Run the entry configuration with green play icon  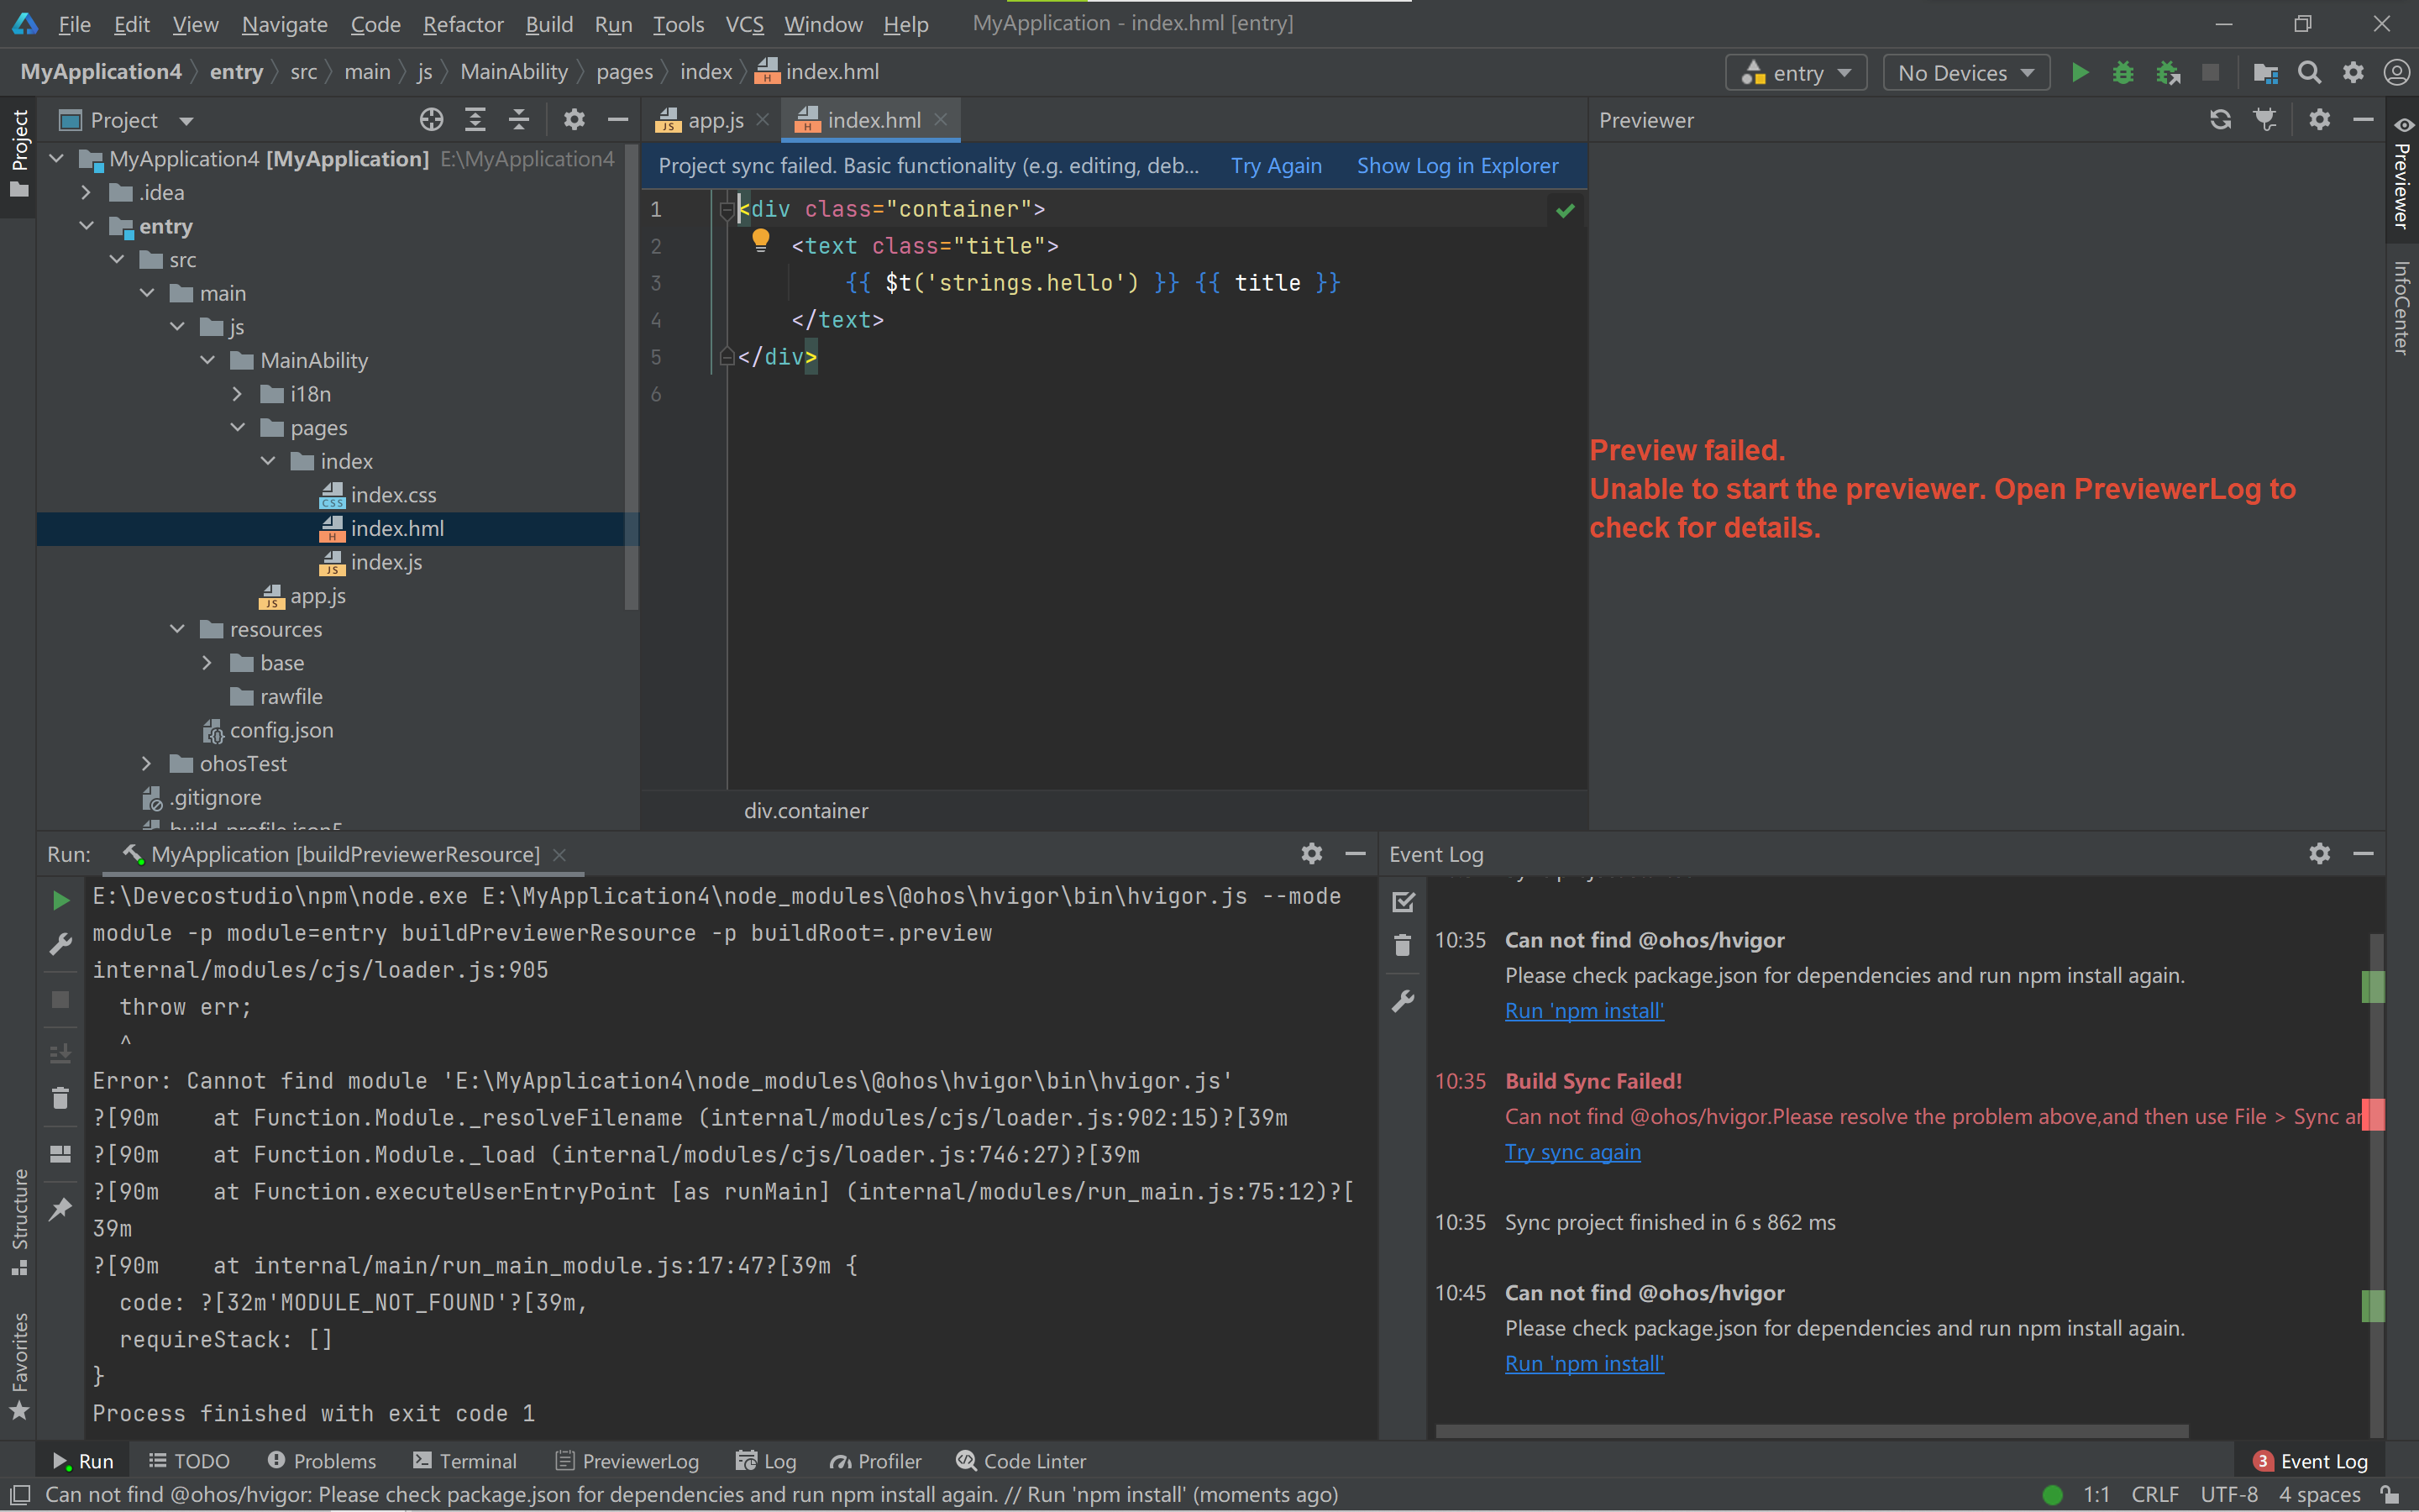pyautogui.click(x=2079, y=73)
